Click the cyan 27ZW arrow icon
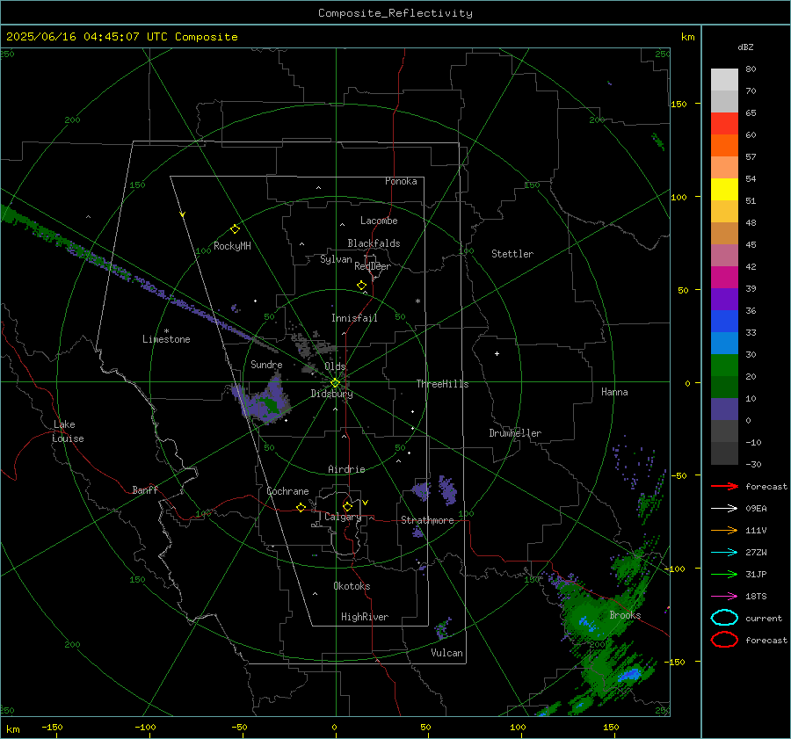The image size is (791, 739). tap(724, 552)
